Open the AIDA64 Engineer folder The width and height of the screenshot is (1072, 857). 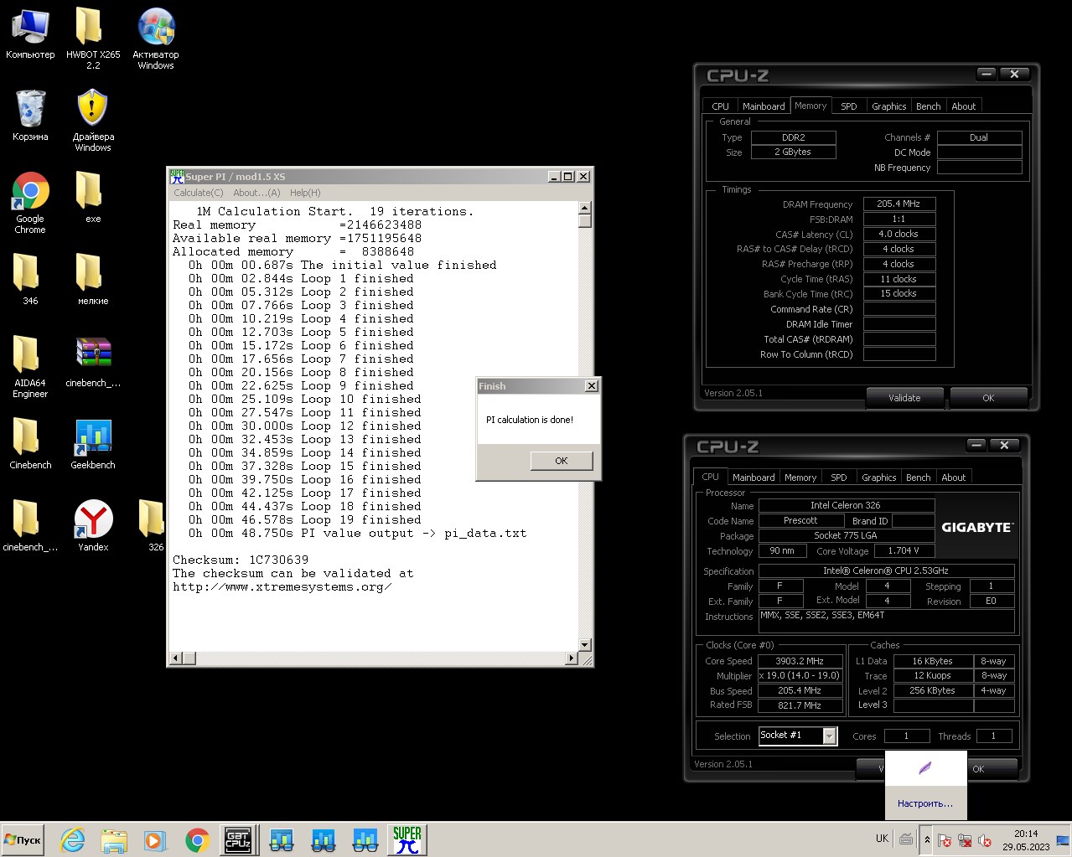click(x=30, y=367)
